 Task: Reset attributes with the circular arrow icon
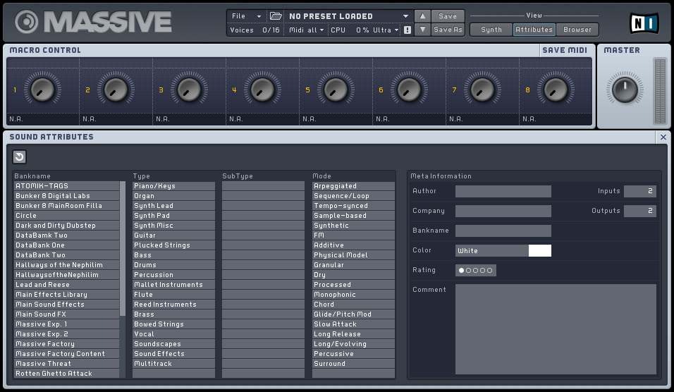(x=19, y=157)
